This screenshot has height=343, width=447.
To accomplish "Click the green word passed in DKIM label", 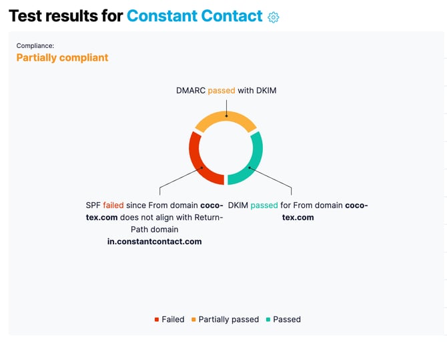I will [264, 206].
